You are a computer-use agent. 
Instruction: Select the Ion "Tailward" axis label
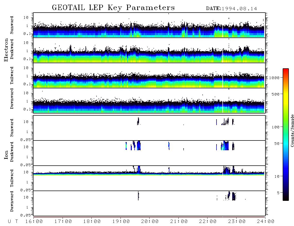[x=12, y=178]
